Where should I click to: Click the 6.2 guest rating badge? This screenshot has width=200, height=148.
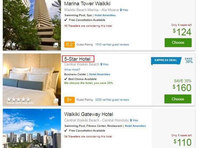coord(69,44)
